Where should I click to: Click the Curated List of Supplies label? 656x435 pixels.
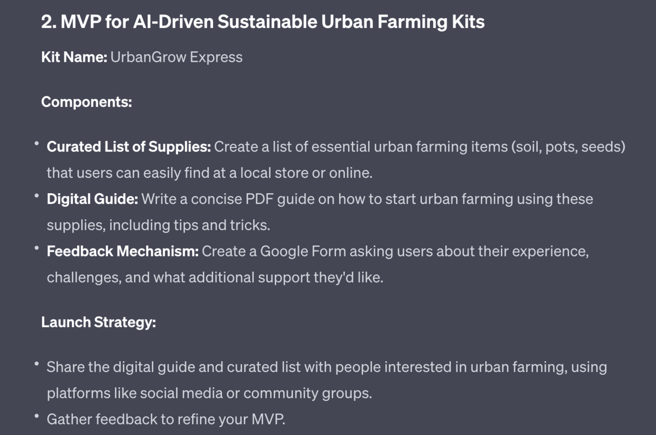click(x=128, y=147)
